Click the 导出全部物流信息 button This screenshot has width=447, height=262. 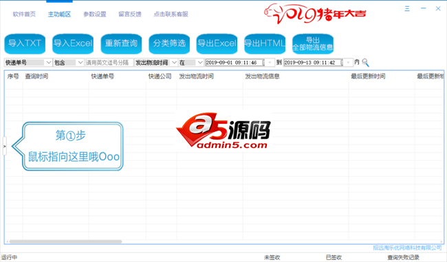click(313, 43)
